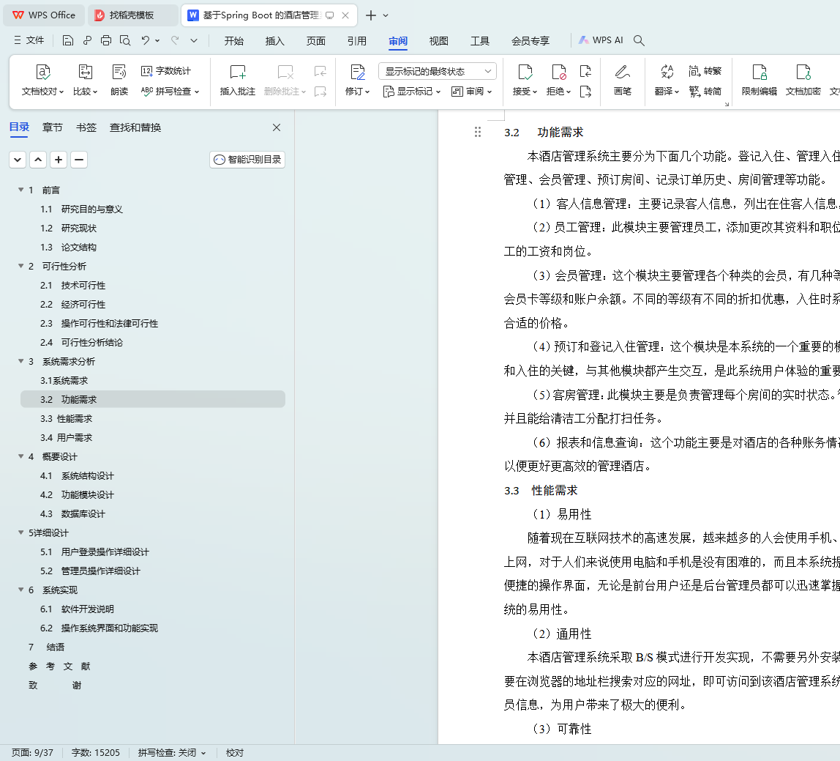Jump to next change icon below previous change

(x=585, y=92)
